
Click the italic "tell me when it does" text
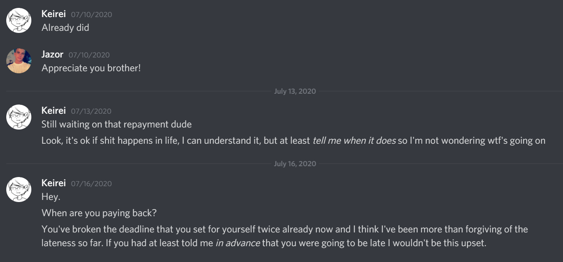pyautogui.click(x=354, y=140)
